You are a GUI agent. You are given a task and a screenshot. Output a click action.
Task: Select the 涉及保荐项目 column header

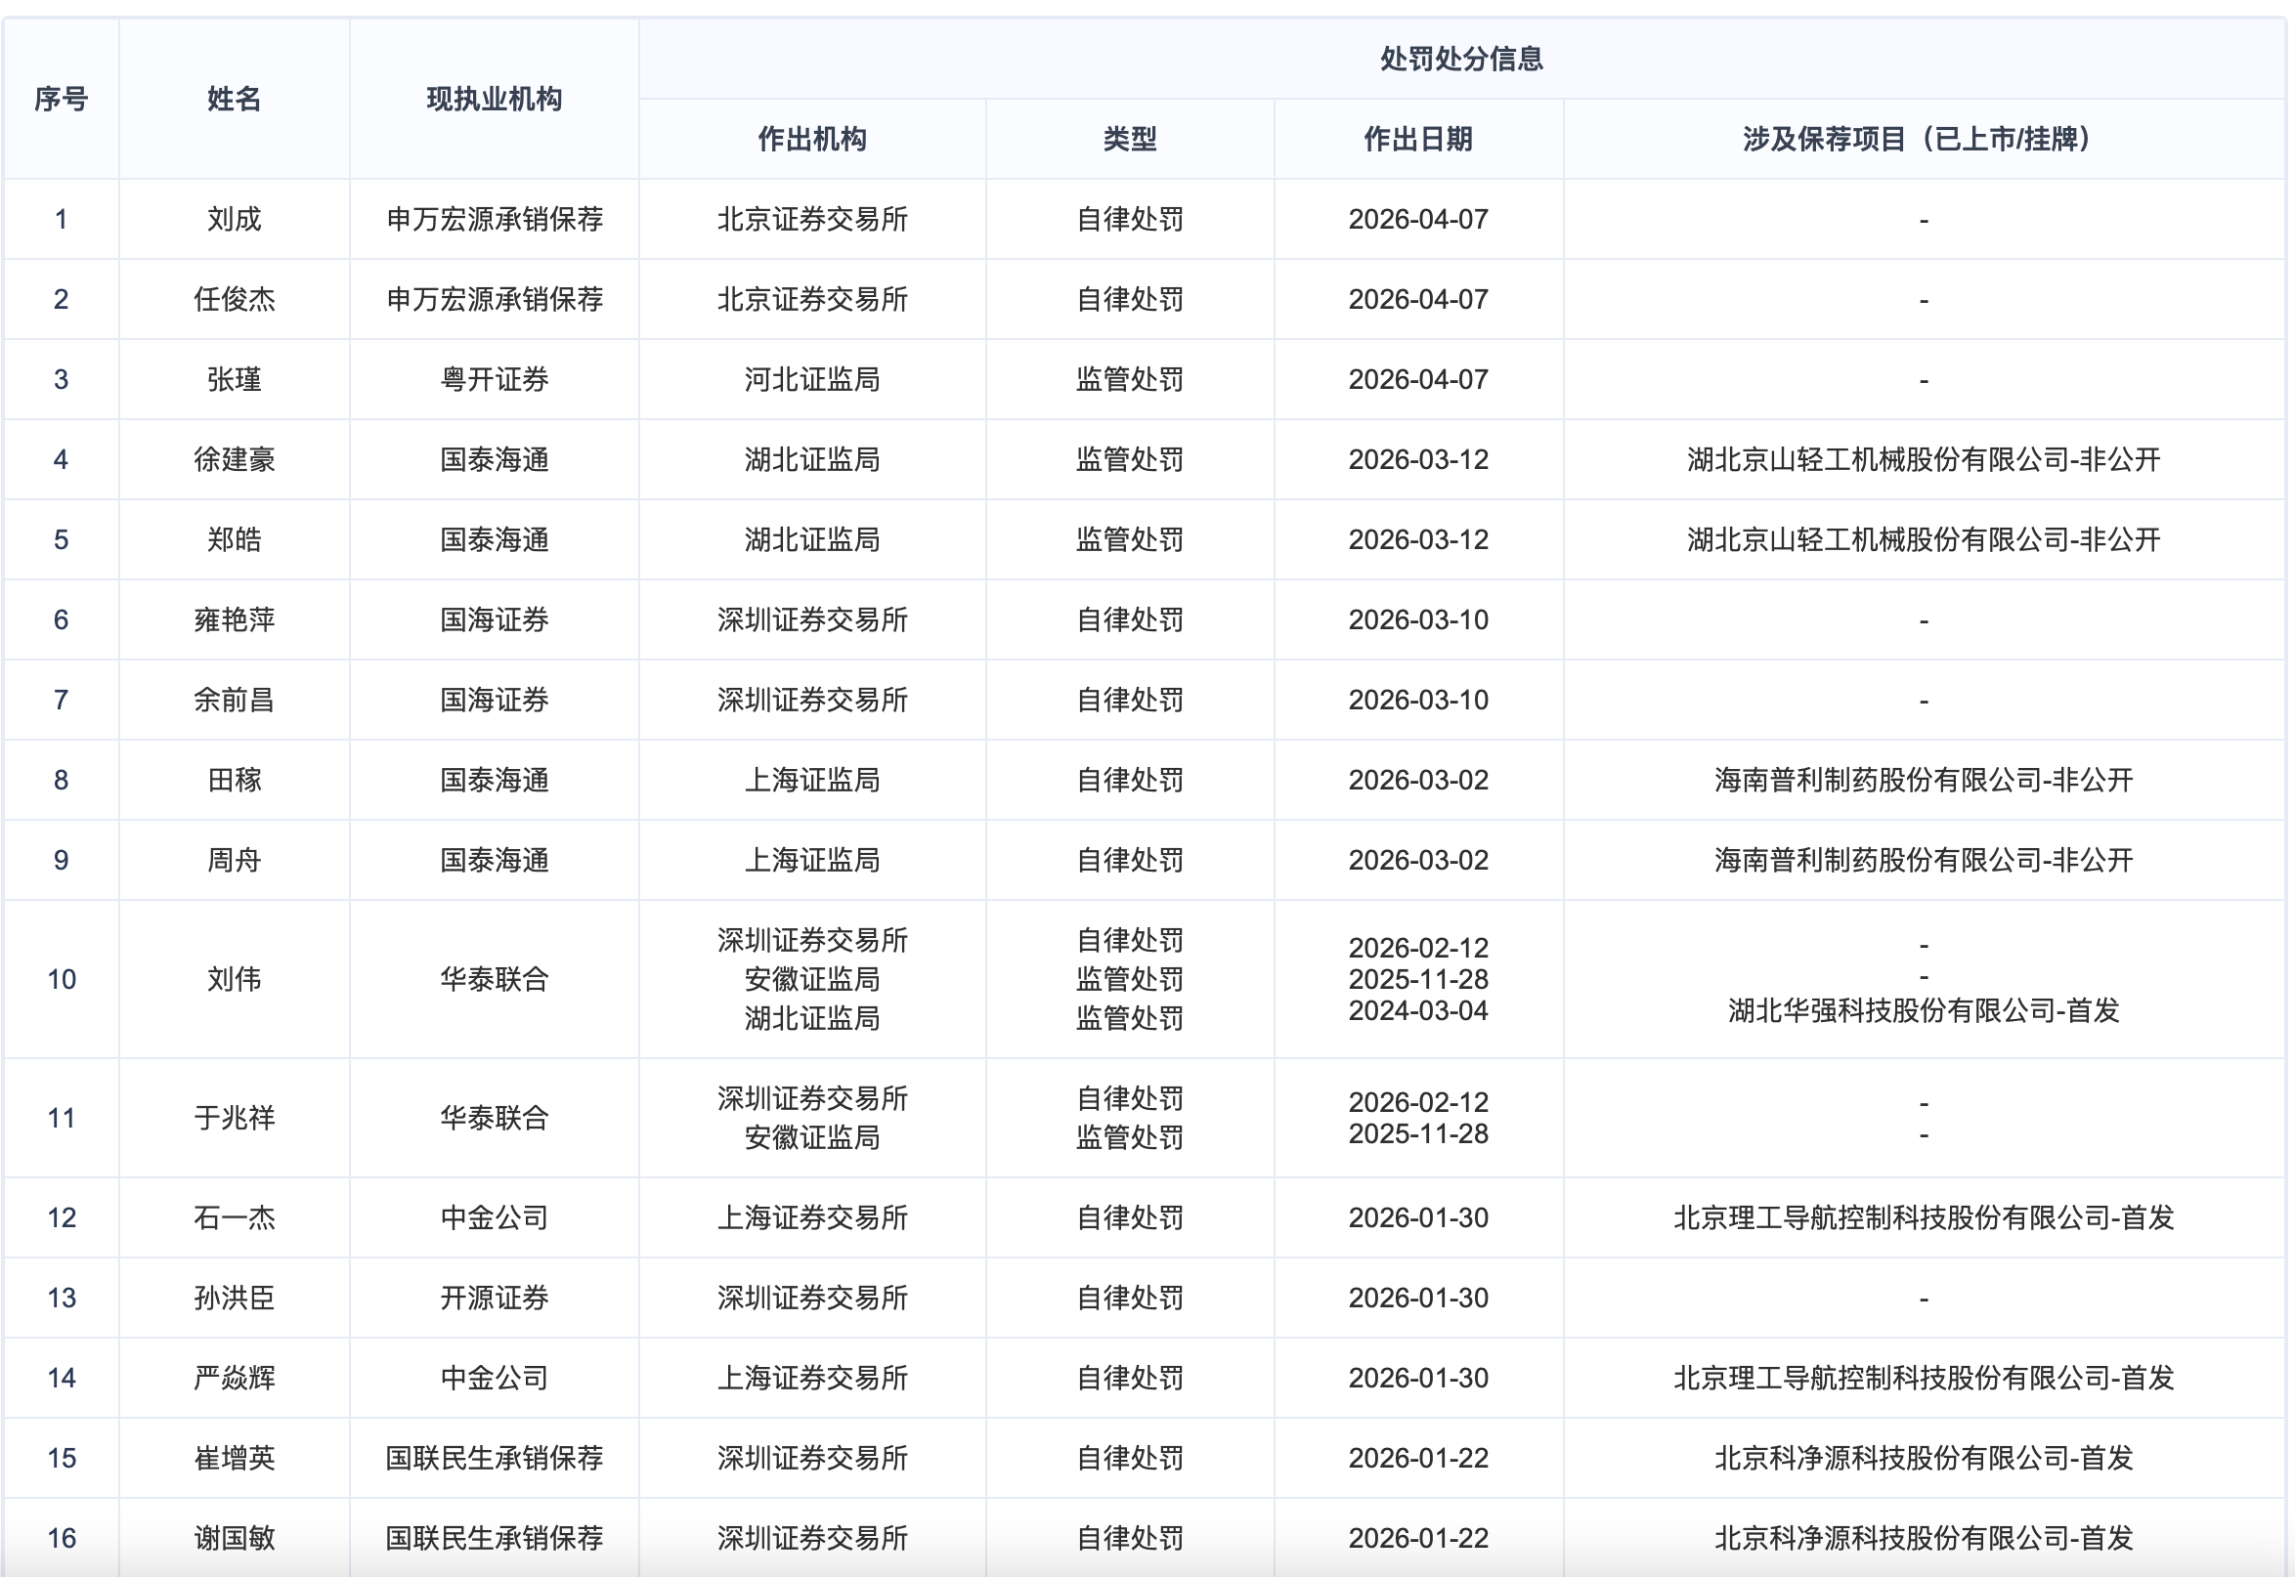pos(1924,140)
